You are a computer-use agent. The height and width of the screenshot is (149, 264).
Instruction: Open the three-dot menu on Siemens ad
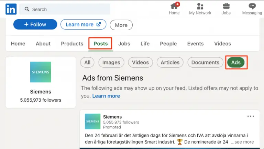(251, 116)
